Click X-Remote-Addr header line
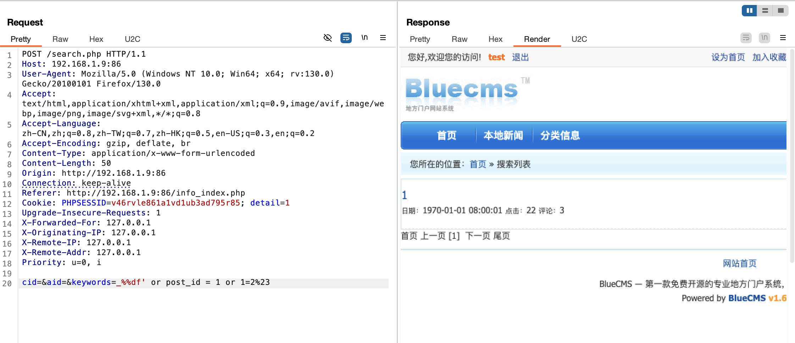 coord(81,253)
